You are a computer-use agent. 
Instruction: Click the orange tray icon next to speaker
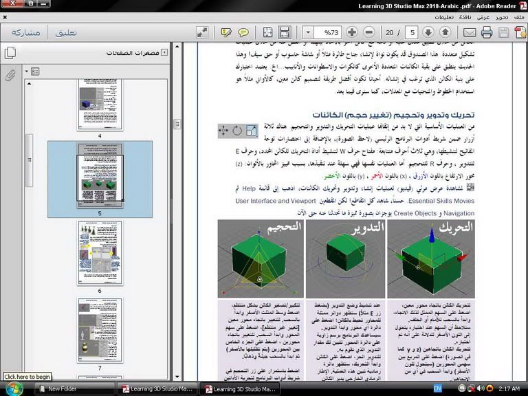click(489, 388)
